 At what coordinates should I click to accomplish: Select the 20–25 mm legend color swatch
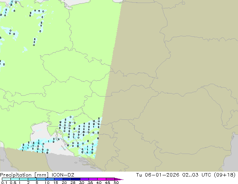(67, 179)
